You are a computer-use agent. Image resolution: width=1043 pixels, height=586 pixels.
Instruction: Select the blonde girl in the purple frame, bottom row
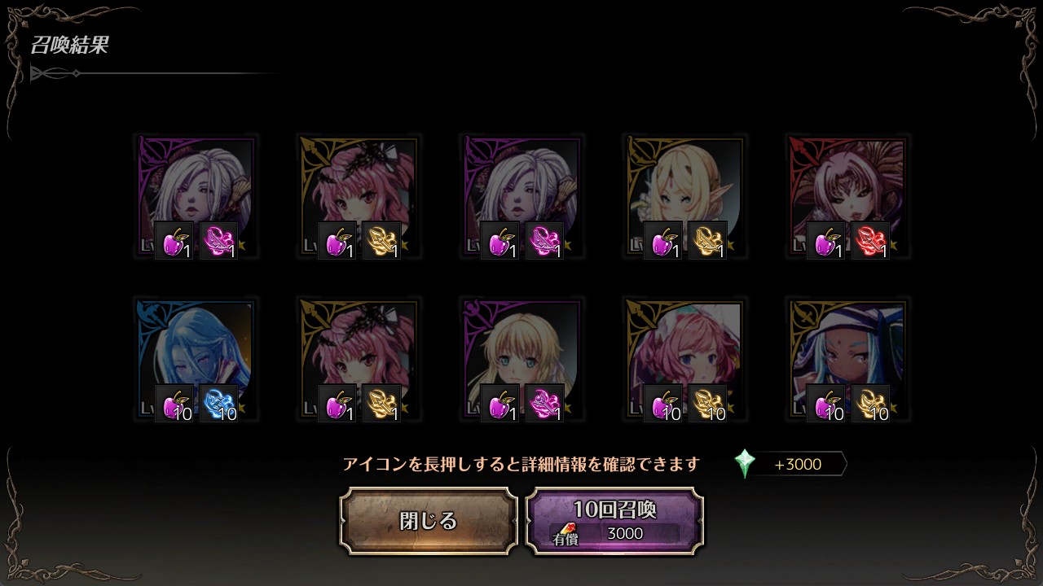[522, 360]
